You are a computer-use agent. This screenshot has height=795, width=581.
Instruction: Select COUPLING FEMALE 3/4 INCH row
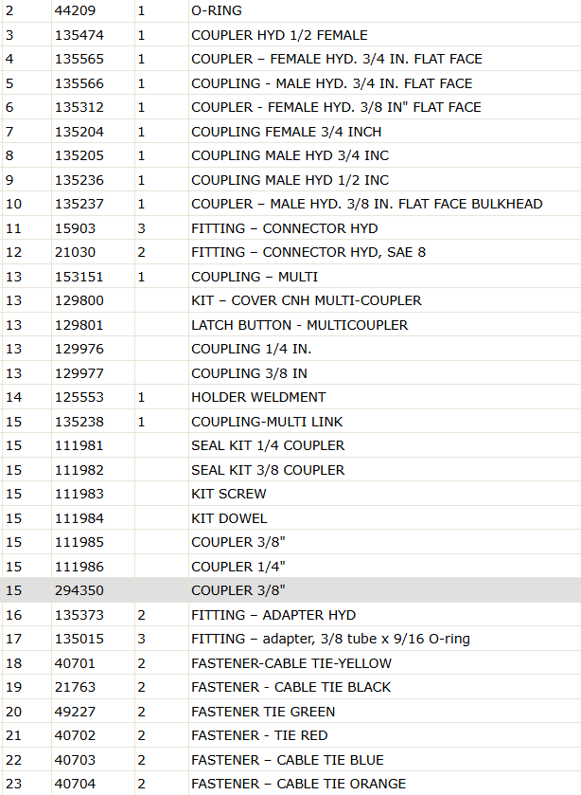click(x=290, y=132)
